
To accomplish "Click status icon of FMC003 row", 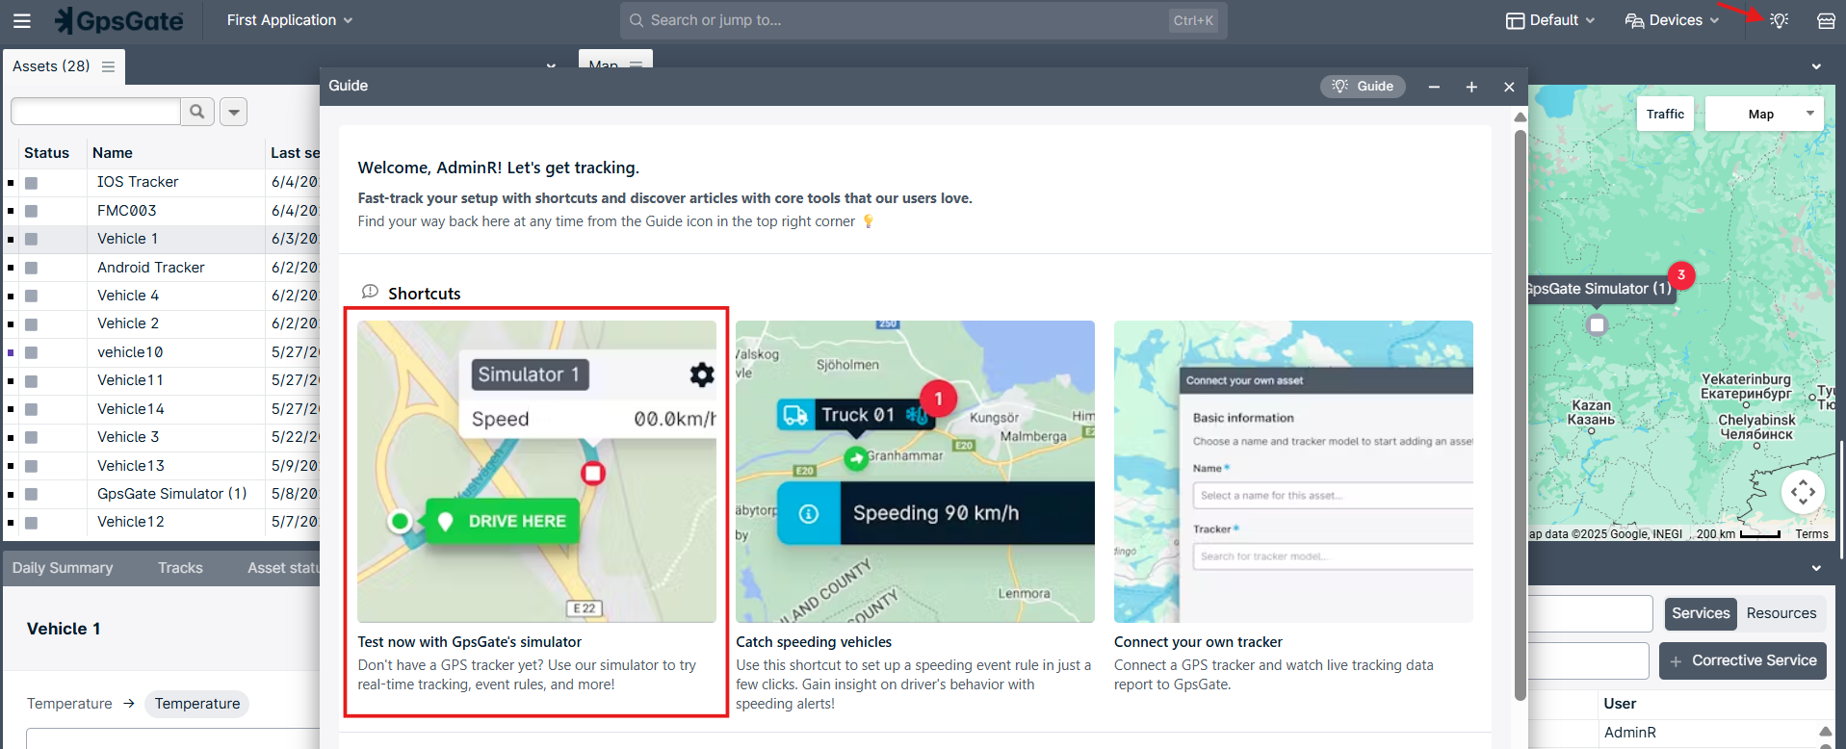I will coord(31,211).
